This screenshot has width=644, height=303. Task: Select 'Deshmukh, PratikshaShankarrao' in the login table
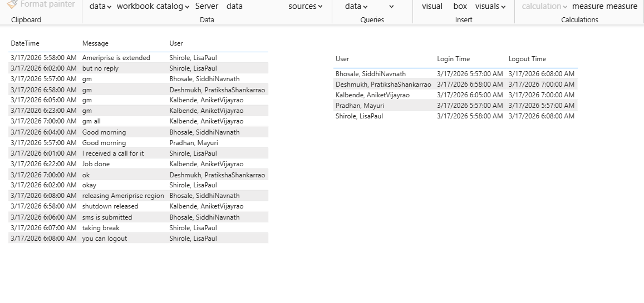tap(383, 84)
